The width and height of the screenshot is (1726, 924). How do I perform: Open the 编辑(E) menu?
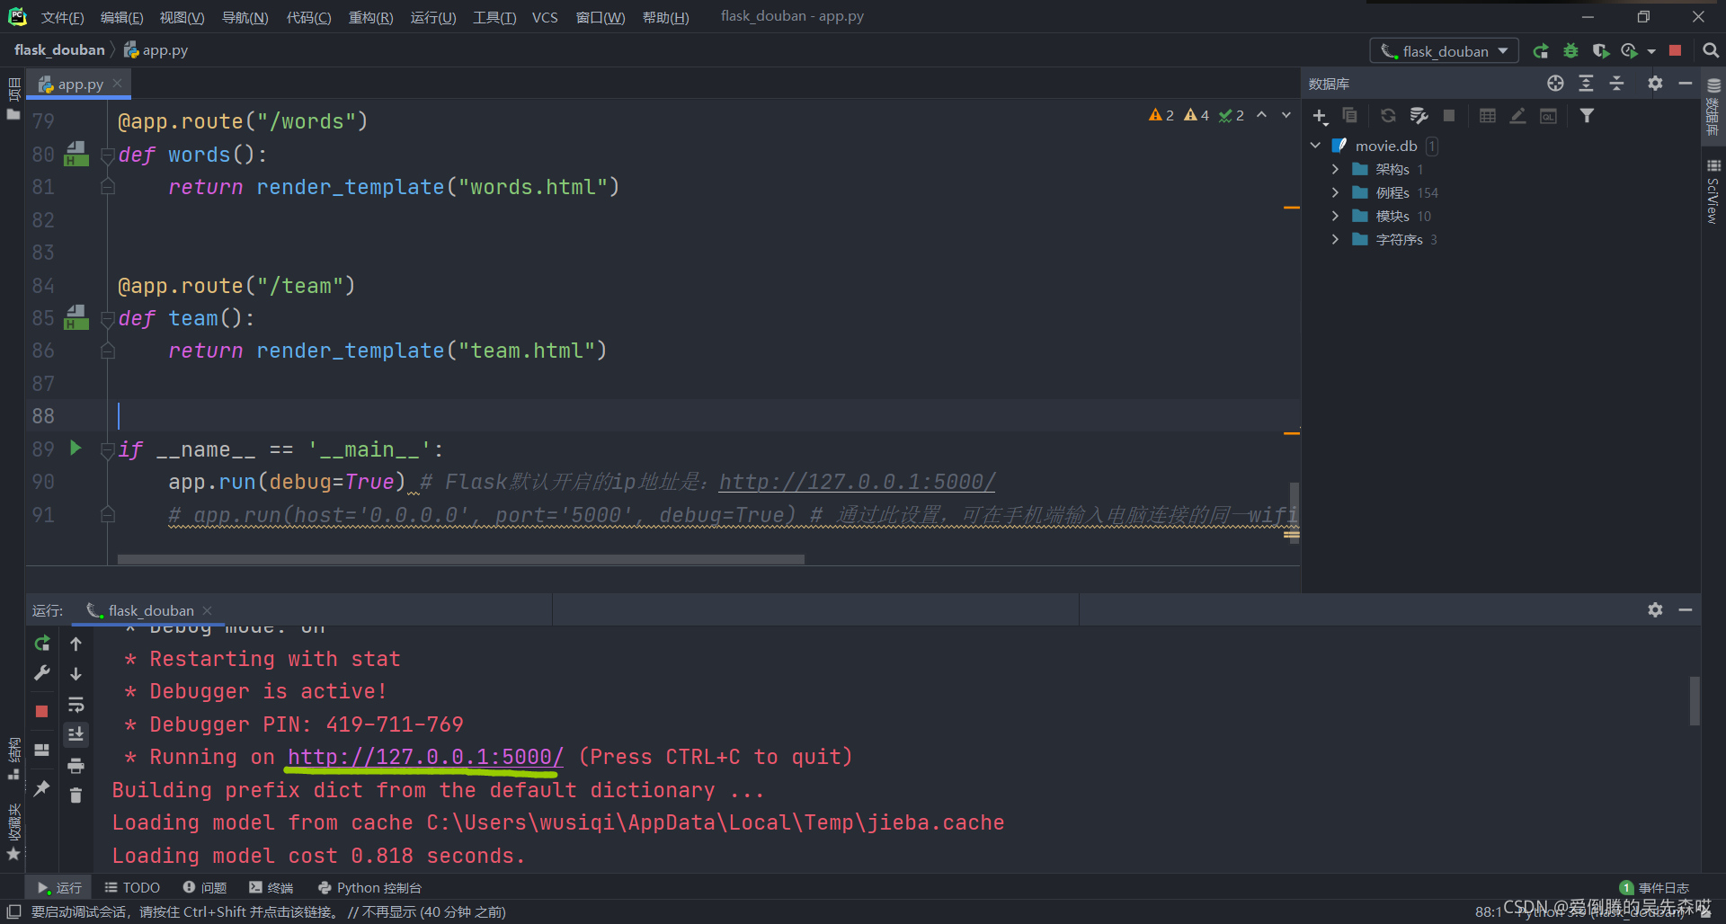click(121, 18)
